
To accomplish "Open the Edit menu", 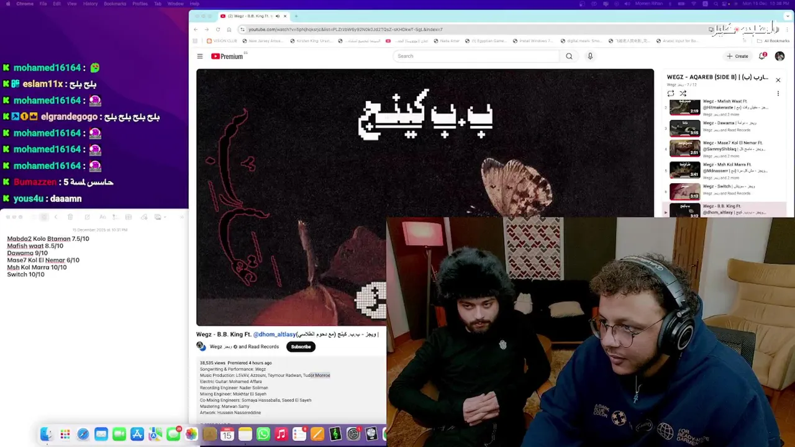I will point(57,4).
